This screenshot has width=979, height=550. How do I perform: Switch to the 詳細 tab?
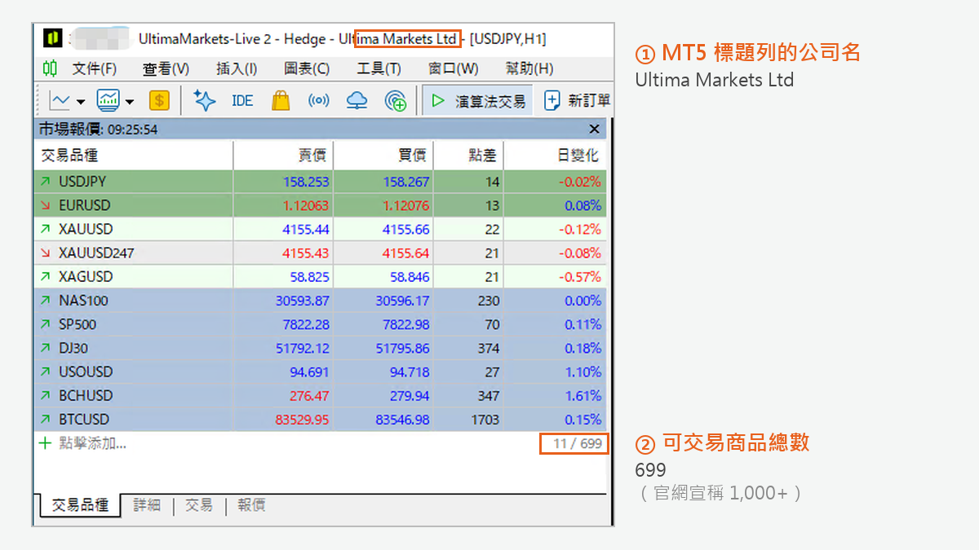pos(147,505)
